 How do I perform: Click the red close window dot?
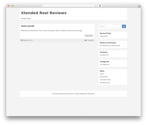coord(9,6)
